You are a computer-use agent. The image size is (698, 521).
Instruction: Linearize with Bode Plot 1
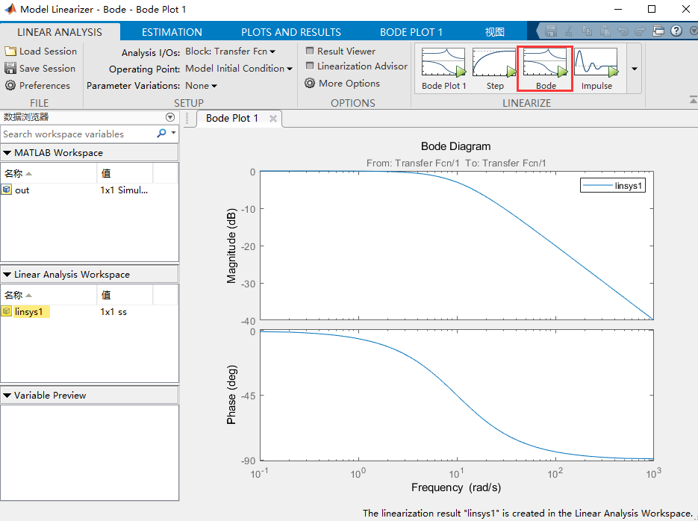click(x=444, y=69)
